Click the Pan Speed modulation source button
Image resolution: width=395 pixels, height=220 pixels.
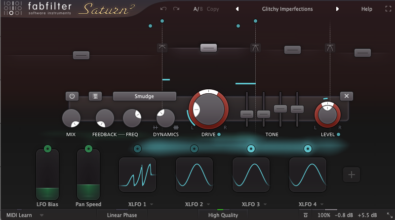coord(88,149)
